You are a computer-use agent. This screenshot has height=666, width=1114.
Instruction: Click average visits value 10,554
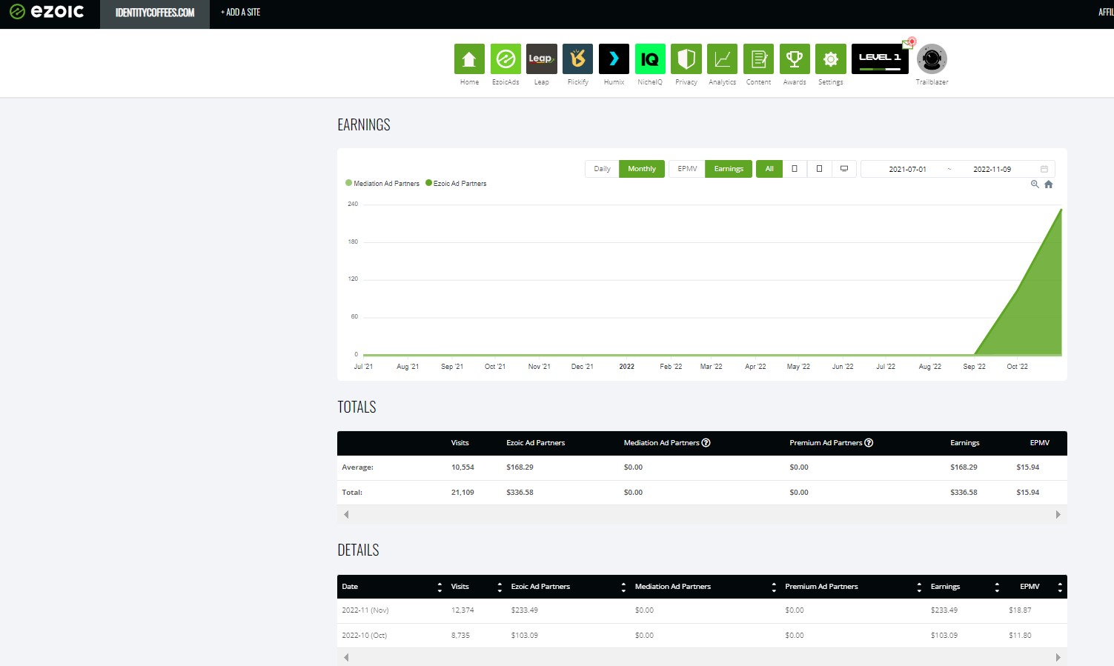click(x=462, y=467)
